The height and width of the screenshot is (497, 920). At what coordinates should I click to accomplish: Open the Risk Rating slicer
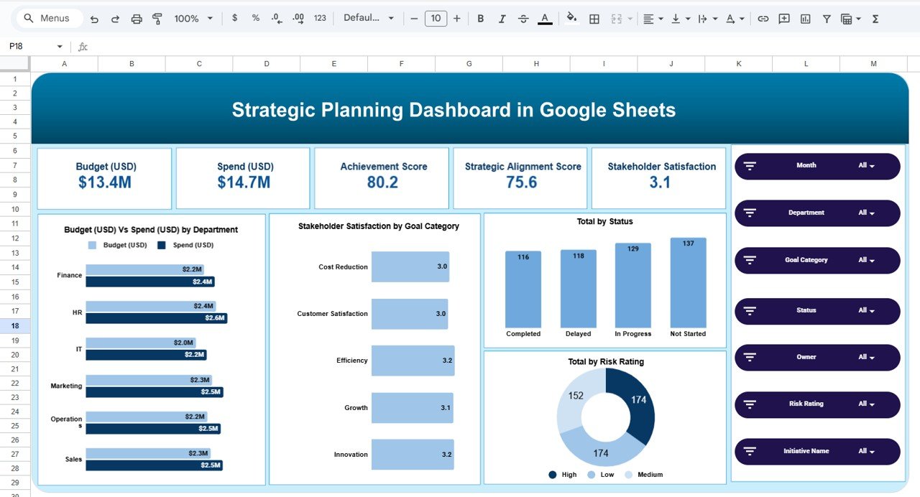tap(816, 404)
